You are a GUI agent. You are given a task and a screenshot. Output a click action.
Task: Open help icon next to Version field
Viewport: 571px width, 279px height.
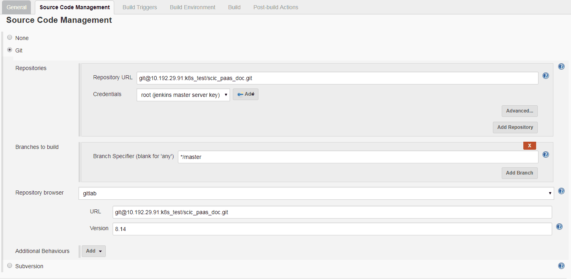click(x=559, y=227)
